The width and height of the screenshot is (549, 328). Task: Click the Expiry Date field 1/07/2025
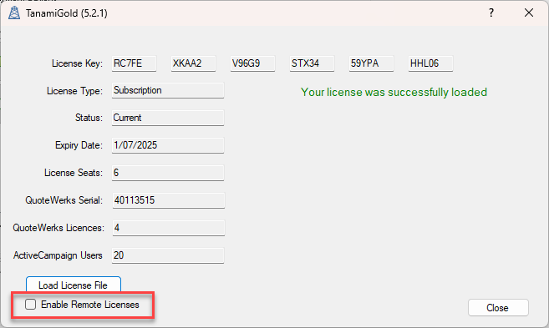pos(168,145)
